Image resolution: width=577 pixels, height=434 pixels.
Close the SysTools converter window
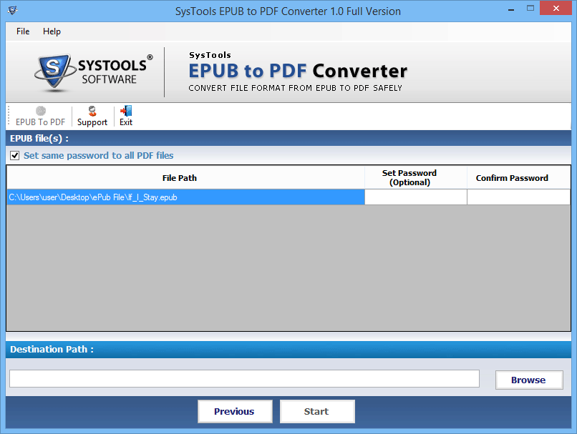[x=556, y=8]
